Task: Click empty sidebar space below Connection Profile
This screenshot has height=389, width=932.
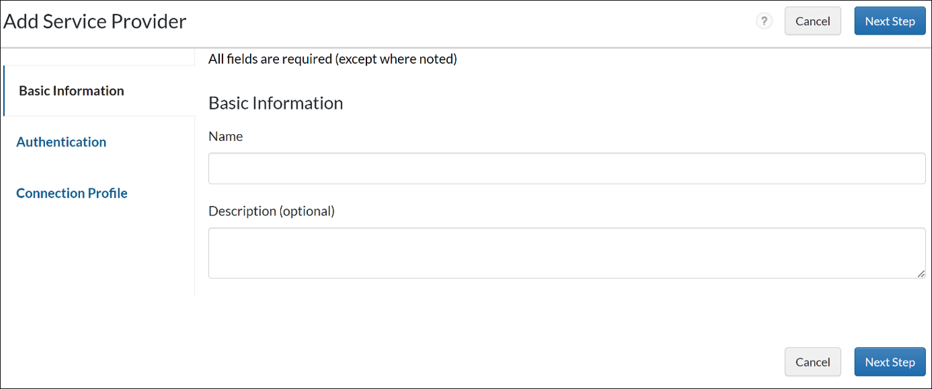Action: [99, 252]
